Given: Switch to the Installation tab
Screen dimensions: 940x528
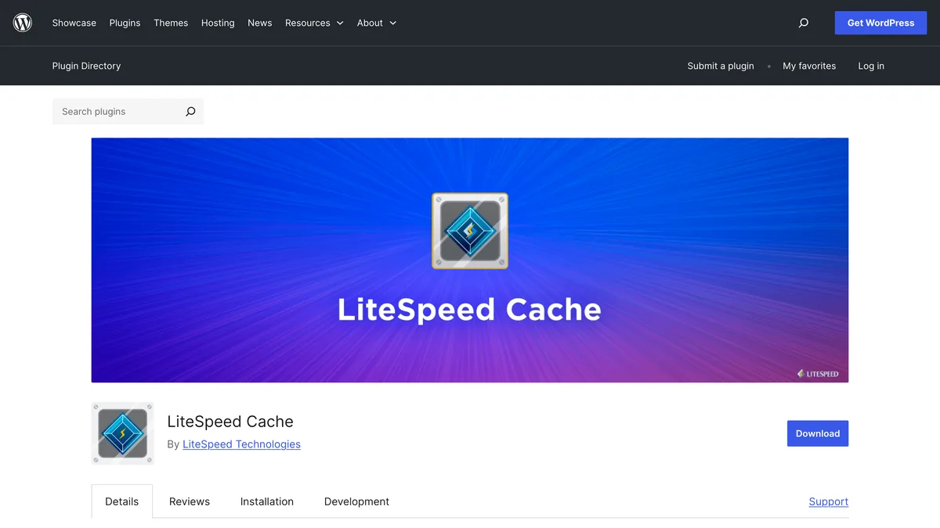Looking at the screenshot, I should [x=267, y=501].
